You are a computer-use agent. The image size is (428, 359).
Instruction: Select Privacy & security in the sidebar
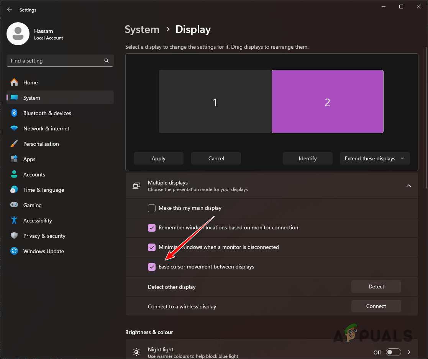point(44,235)
